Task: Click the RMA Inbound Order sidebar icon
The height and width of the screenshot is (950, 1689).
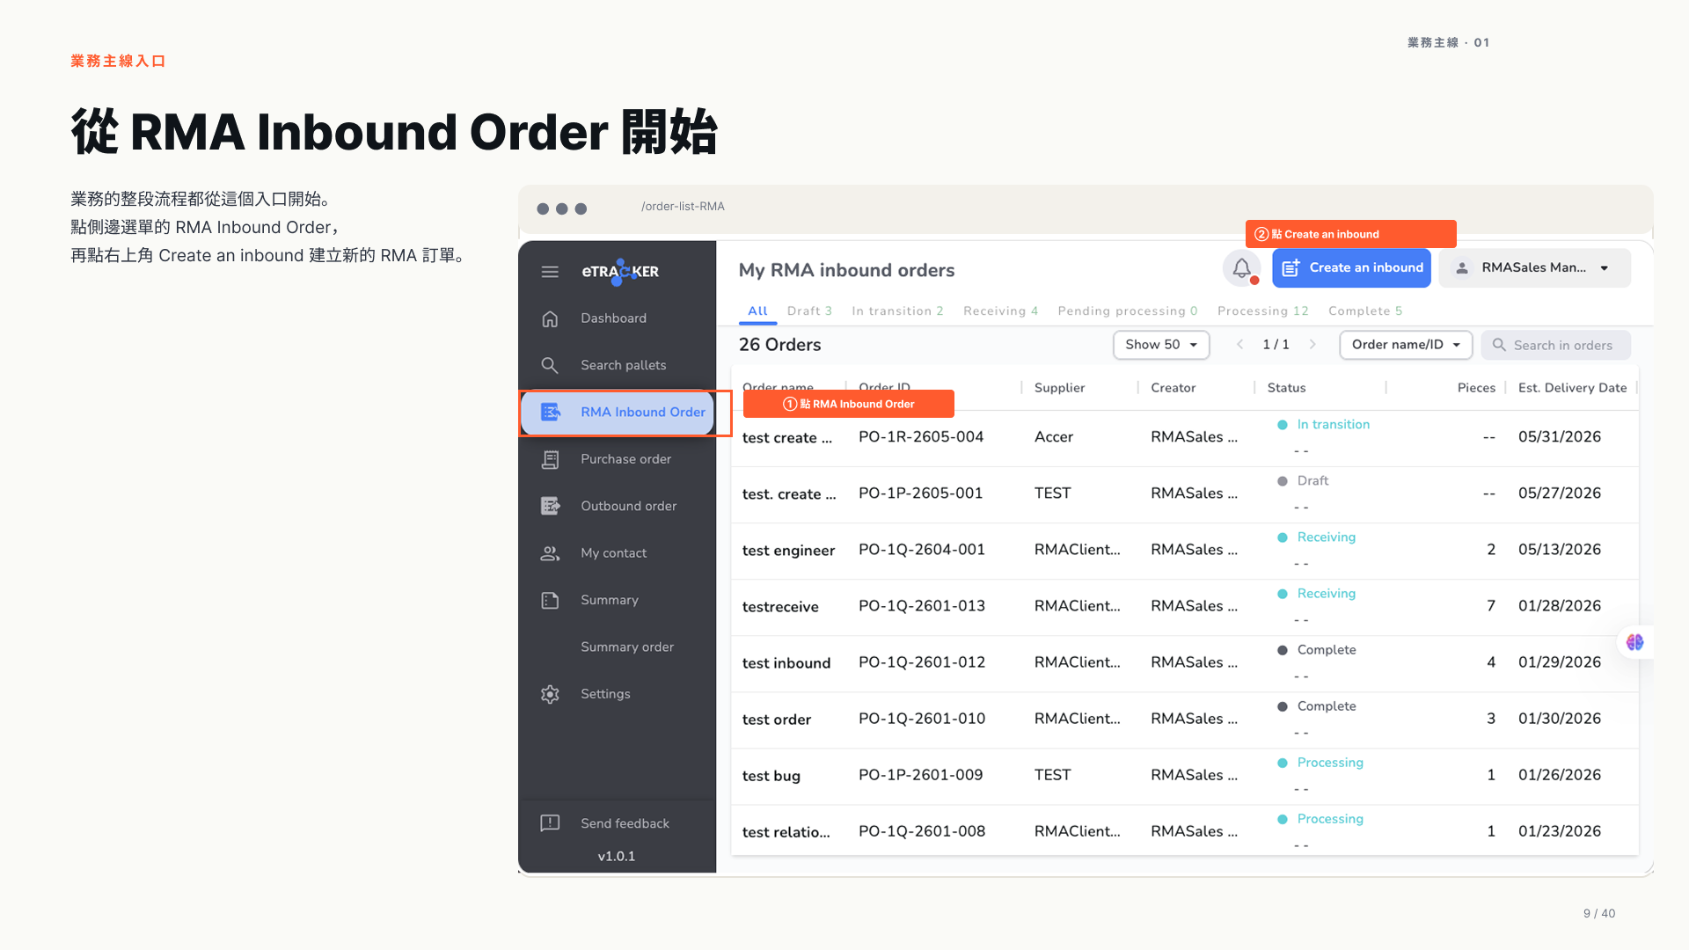Action: pos(550,412)
